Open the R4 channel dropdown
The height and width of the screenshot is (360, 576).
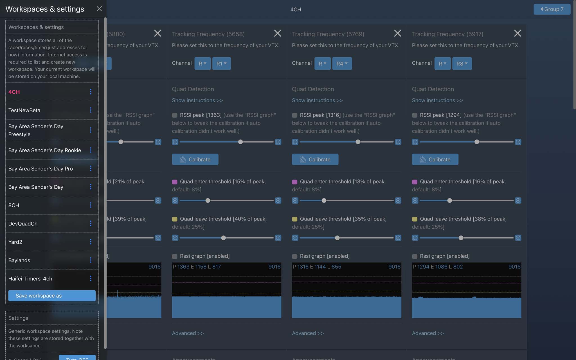(x=342, y=64)
